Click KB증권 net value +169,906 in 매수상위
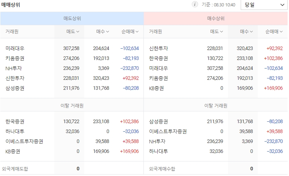This screenshot has height=176, width=289. click(273, 88)
